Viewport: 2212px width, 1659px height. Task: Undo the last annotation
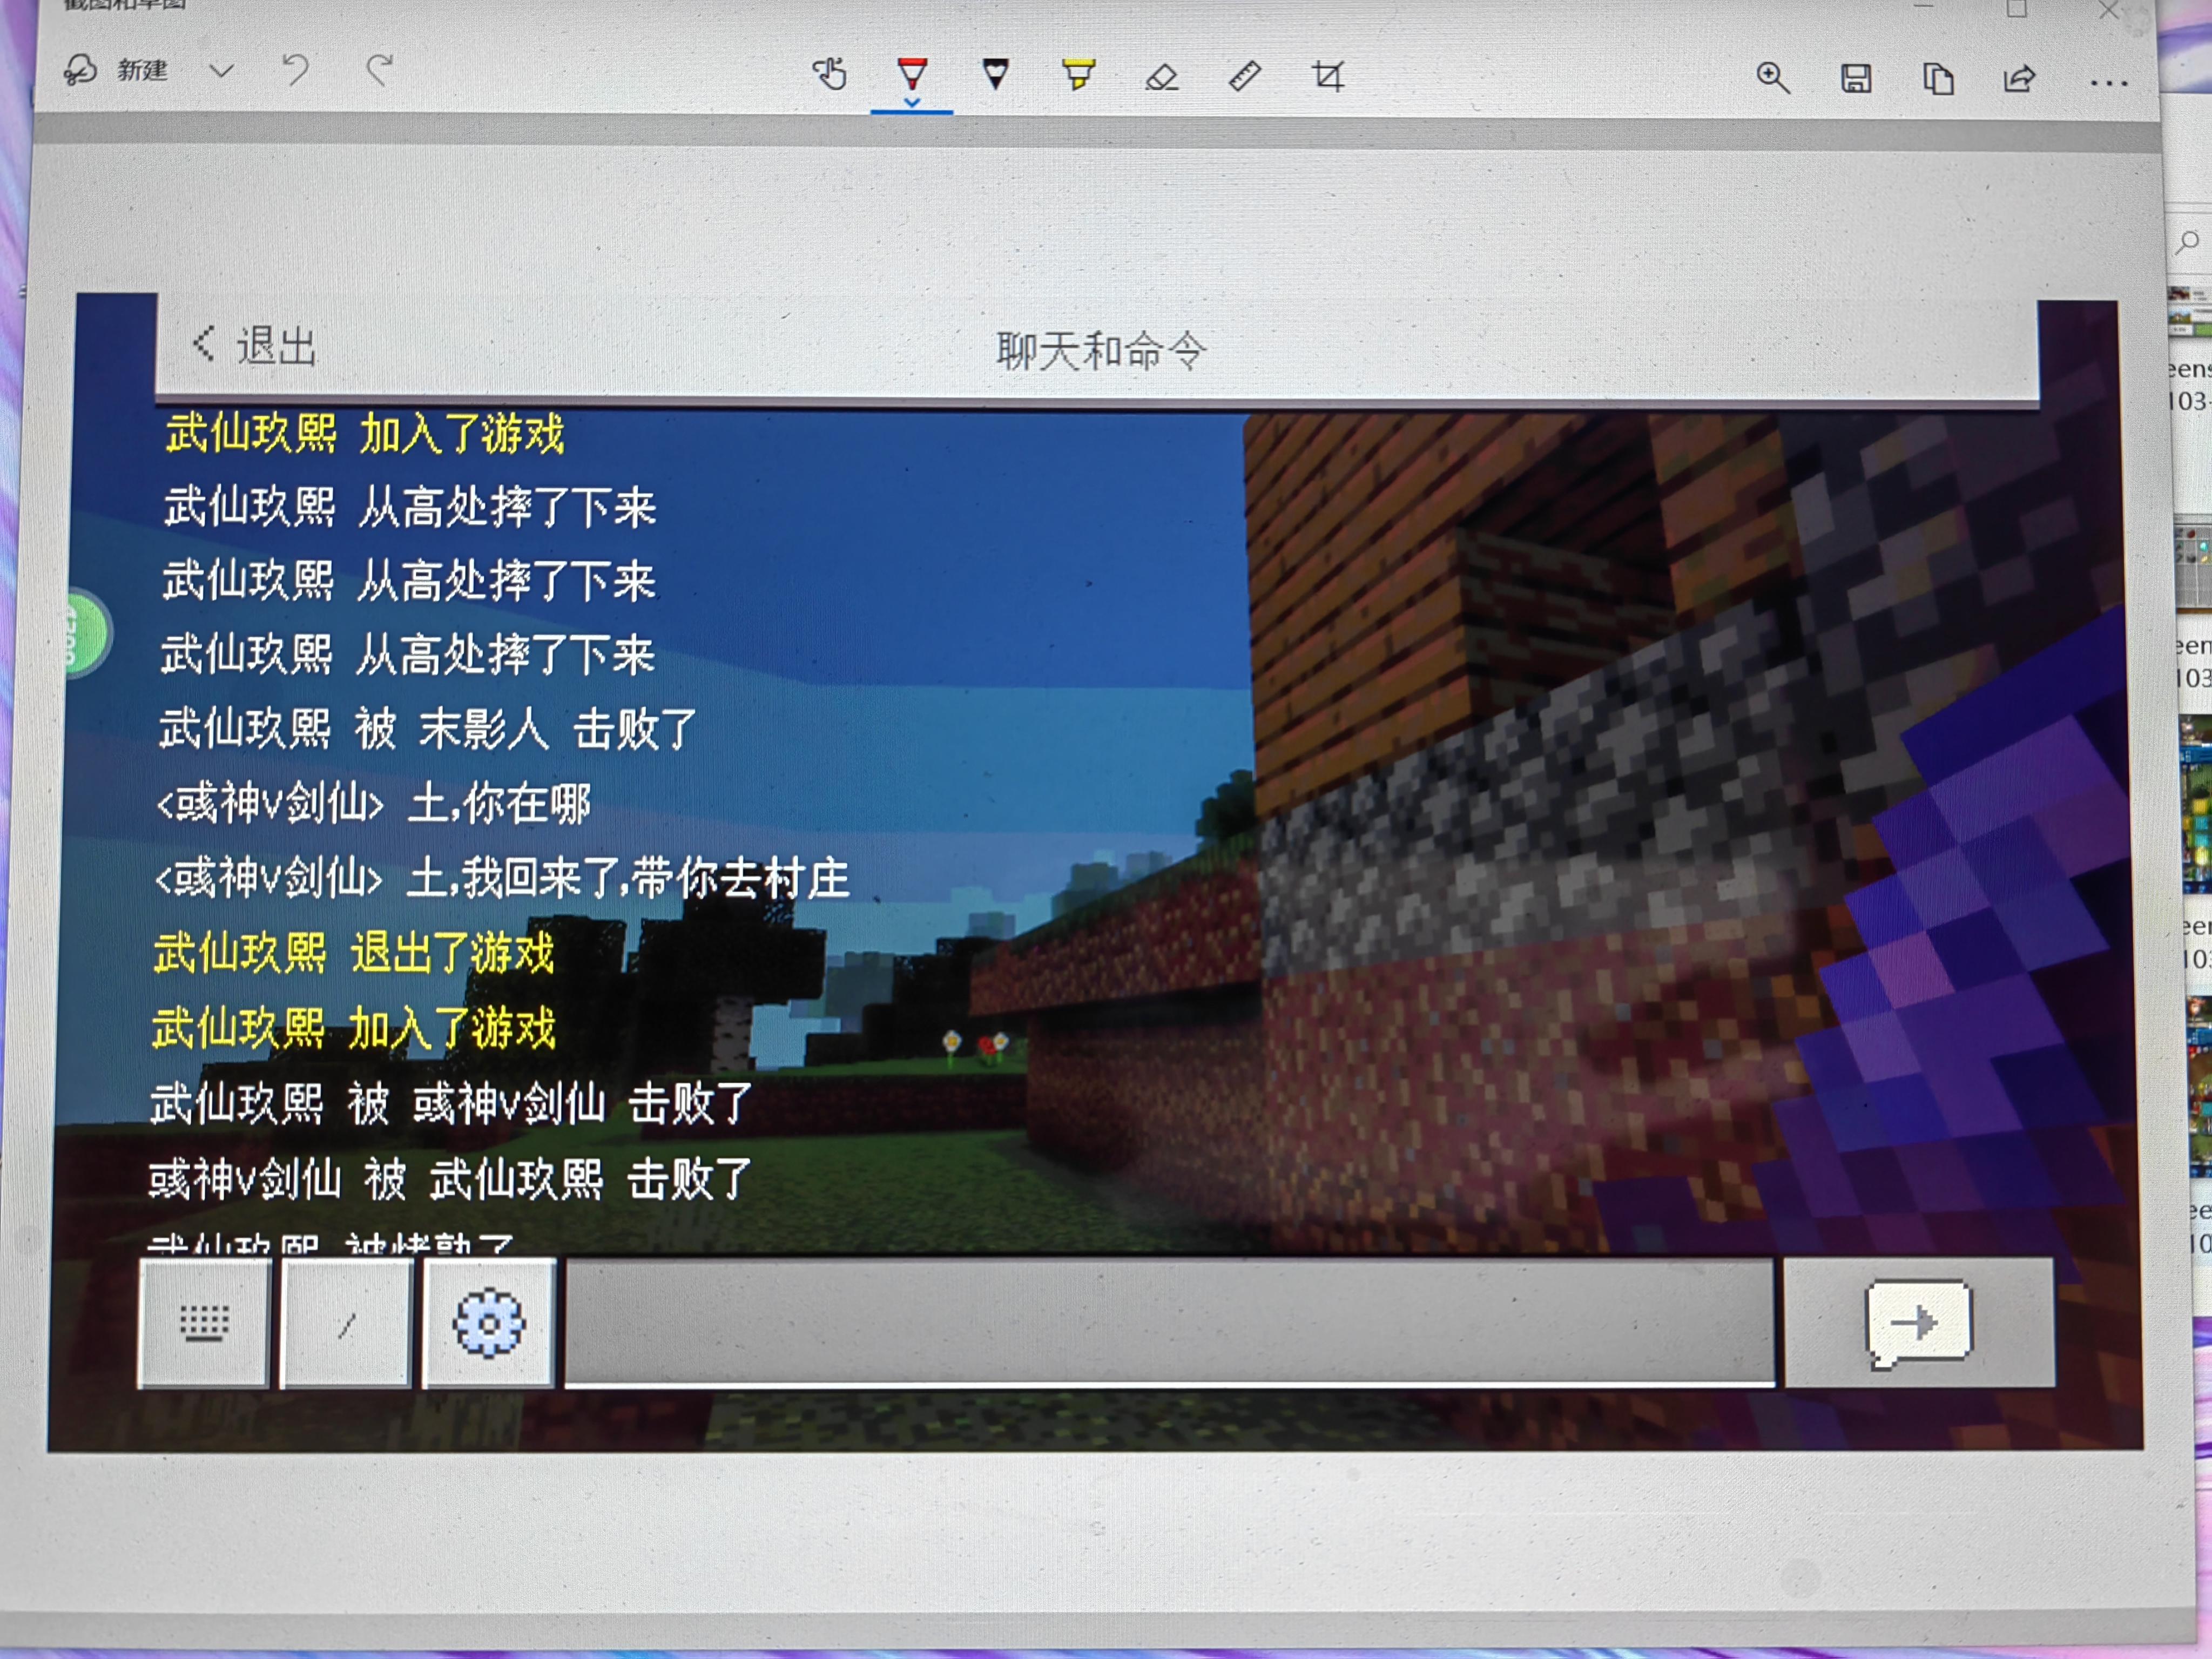click(x=296, y=70)
